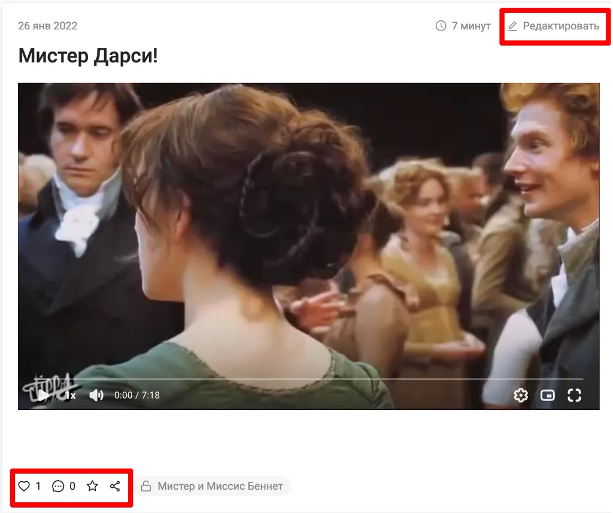The height and width of the screenshot is (513, 613).
Task: Like the post with heart icon
Action: click(x=24, y=486)
